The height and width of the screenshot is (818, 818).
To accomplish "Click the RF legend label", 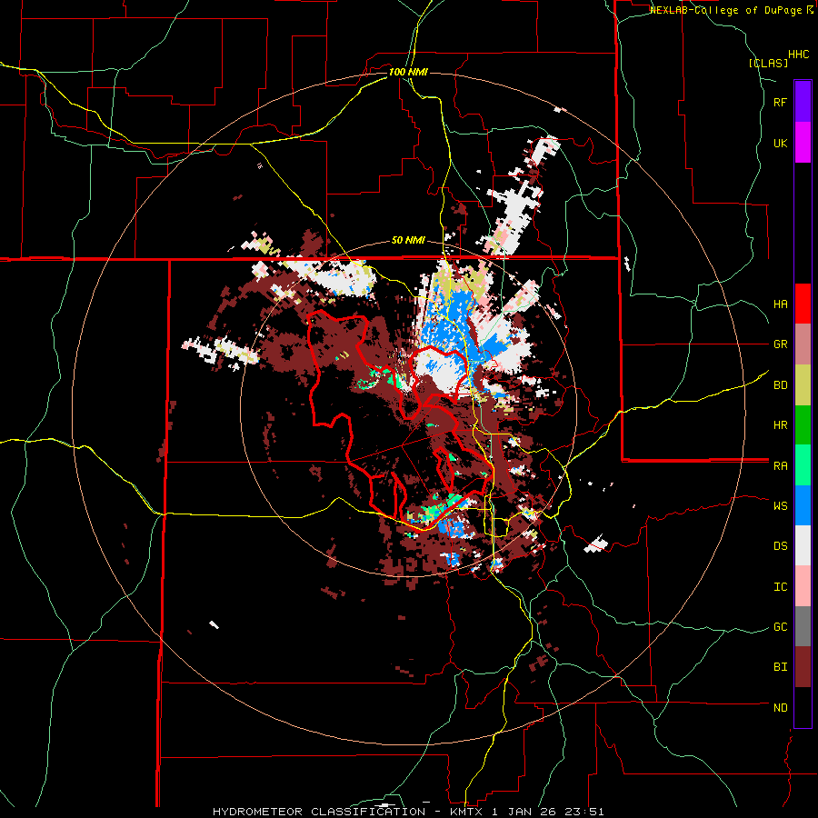I will 780,102.
